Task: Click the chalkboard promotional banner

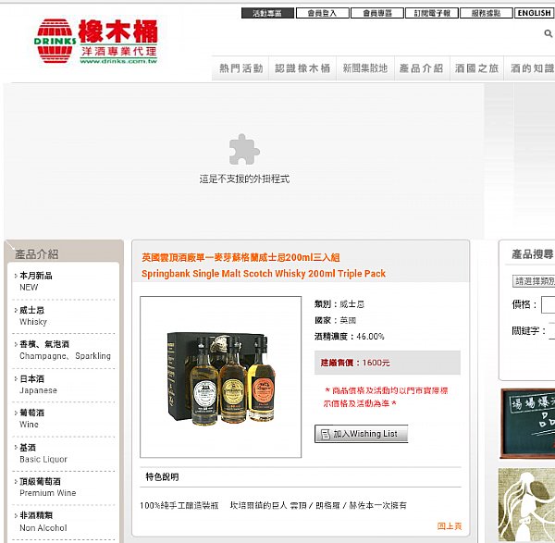Action: click(527, 424)
